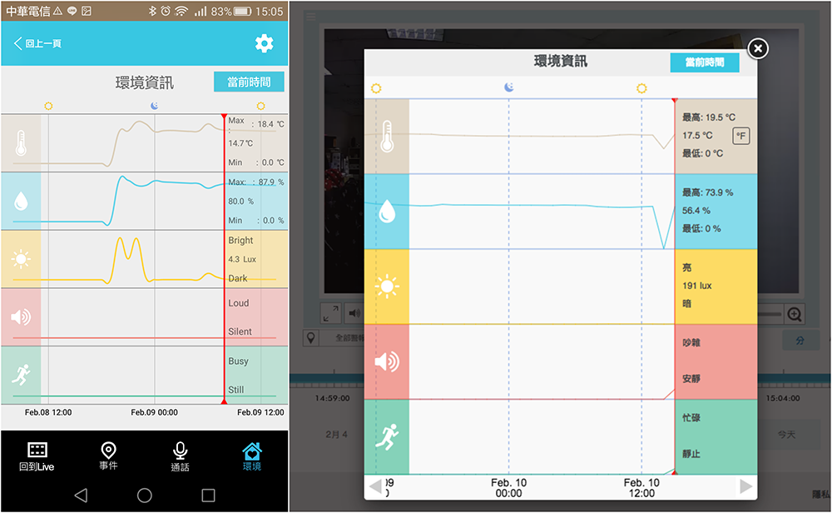Click 分 button in background window
This screenshot has height=513, width=832.
pyautogui.click(x=800, y=341)
